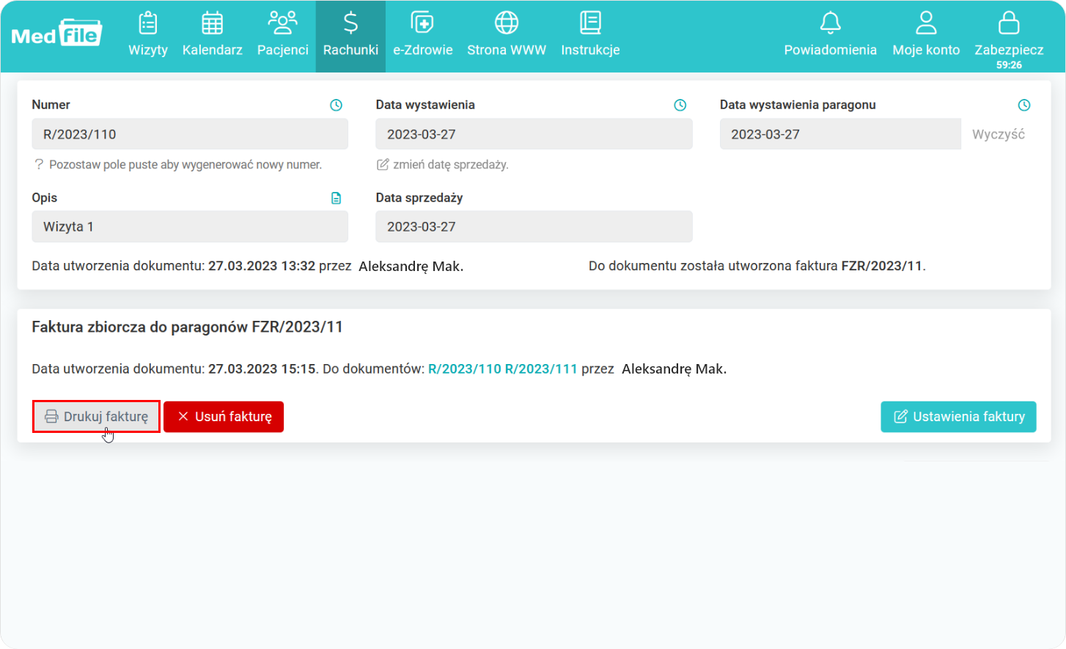Open the Strona WWW section
The height and width of the screenshot is (649, 1066).
pyautogui.click(x=507, y=34)
